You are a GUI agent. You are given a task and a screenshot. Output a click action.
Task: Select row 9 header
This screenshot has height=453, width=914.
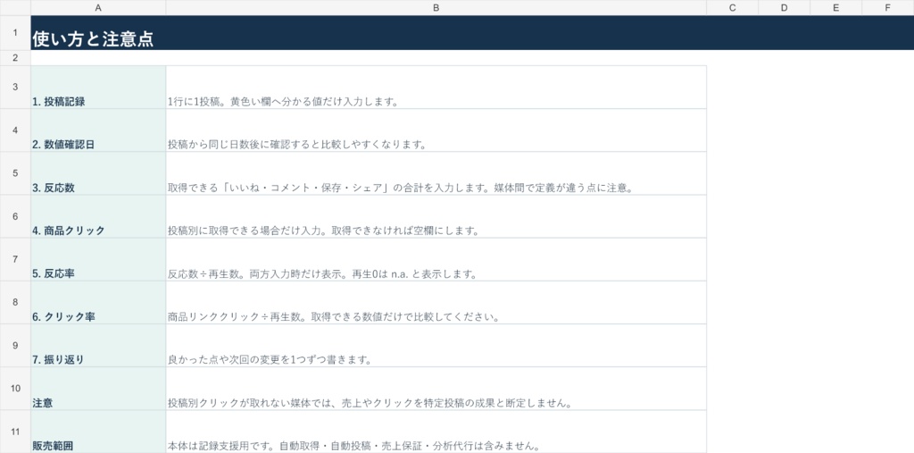[x=15, y=346]
